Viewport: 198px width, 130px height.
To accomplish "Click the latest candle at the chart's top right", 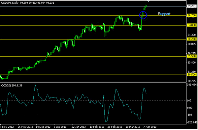I will tap(146, 6).
